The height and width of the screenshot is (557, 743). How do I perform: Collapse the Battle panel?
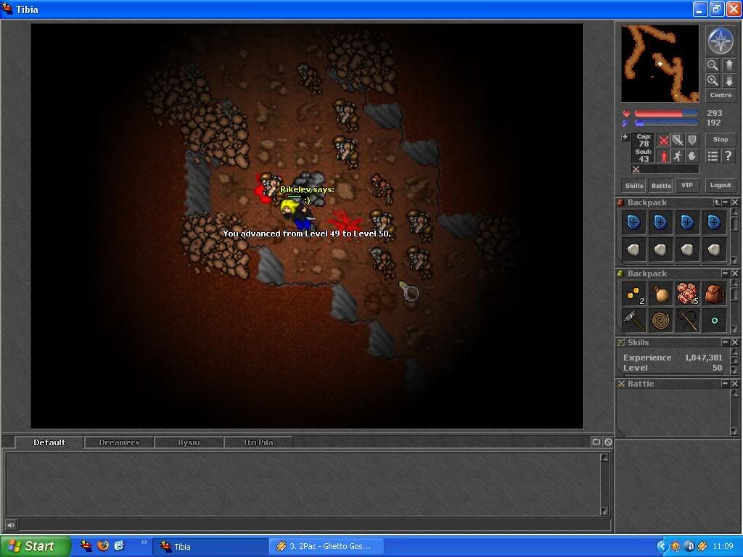726,384
